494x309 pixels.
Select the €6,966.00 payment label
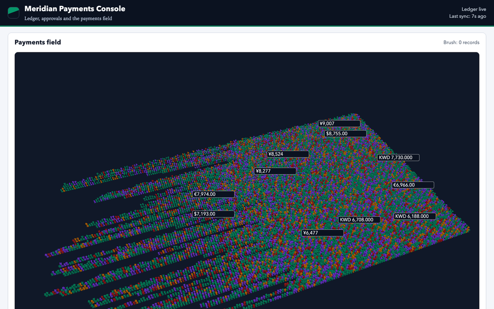point(413,185)
